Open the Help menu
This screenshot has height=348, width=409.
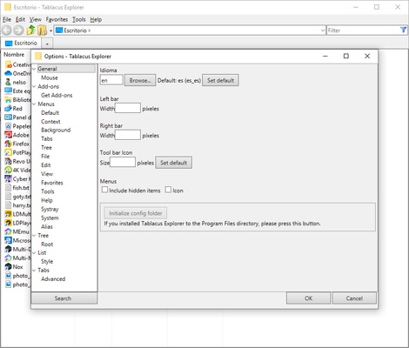96,19
